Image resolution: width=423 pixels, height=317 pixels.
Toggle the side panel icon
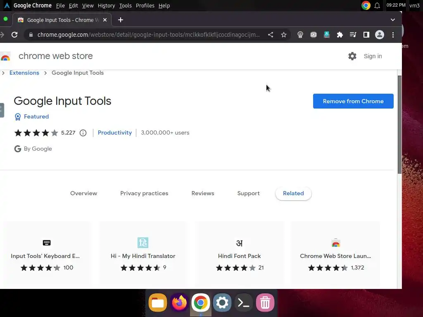pos(366,35)
